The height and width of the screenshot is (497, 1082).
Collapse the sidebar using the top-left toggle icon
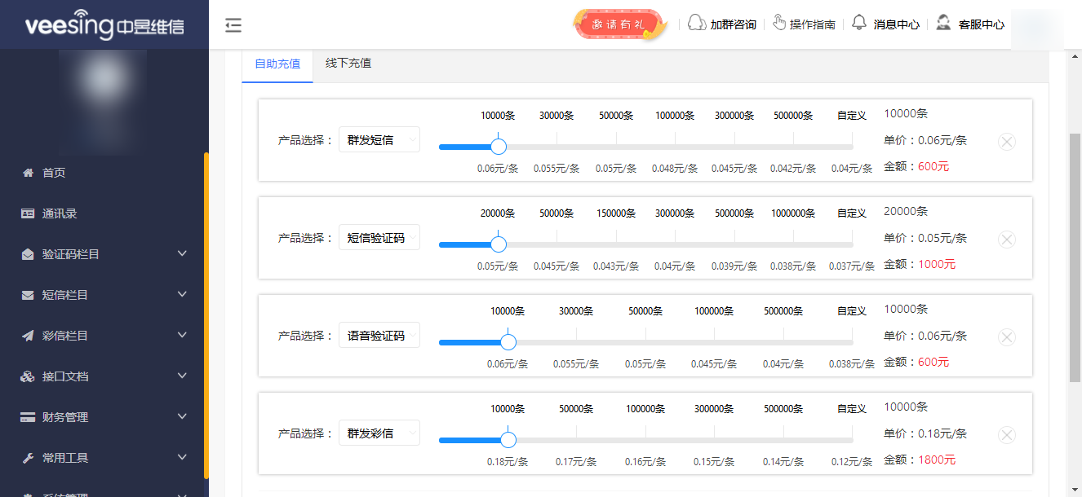pos(233,25)
